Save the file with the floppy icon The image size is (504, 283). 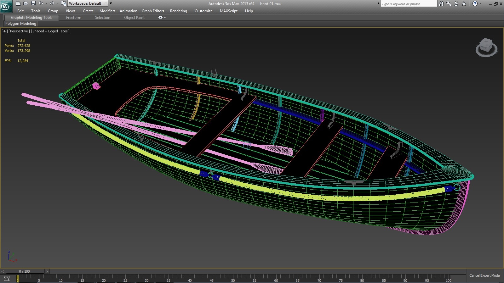point(33,3)
